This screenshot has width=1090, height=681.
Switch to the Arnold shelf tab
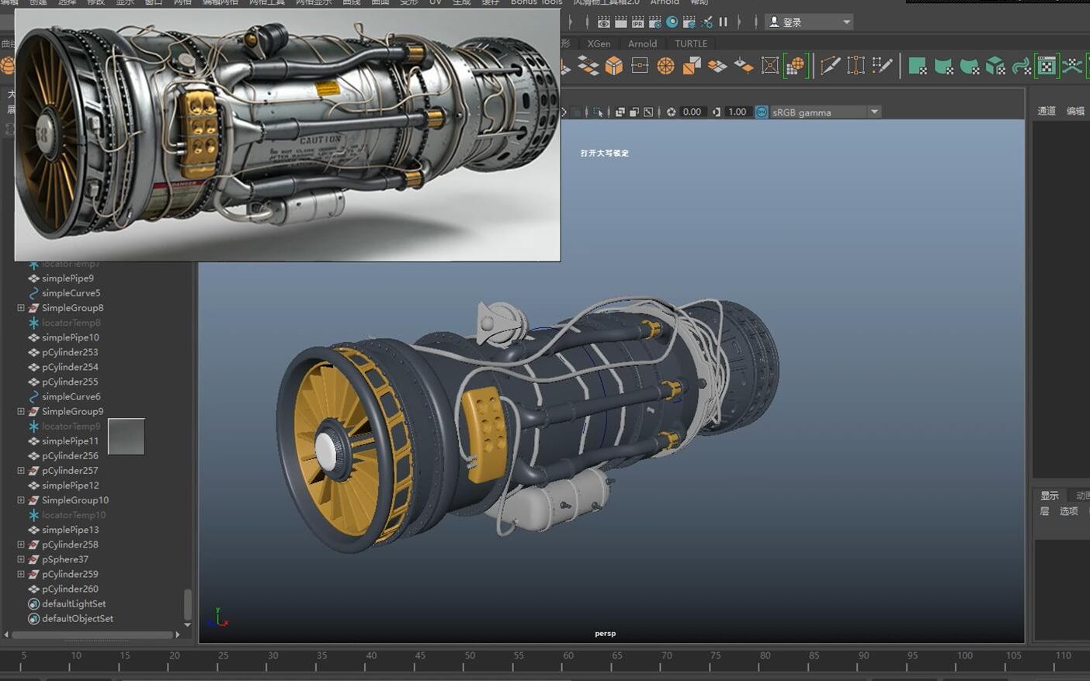tap(642, 43)
